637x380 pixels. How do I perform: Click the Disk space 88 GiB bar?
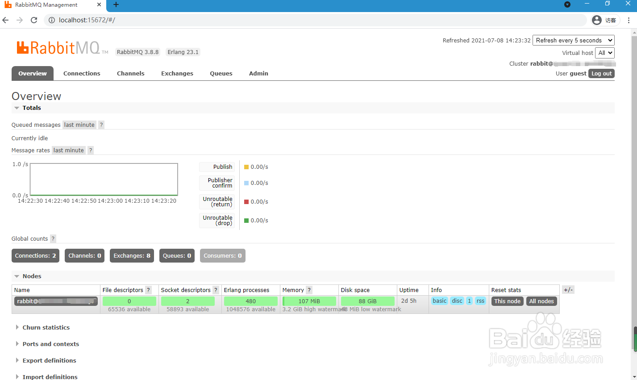(x=368, y=301)
